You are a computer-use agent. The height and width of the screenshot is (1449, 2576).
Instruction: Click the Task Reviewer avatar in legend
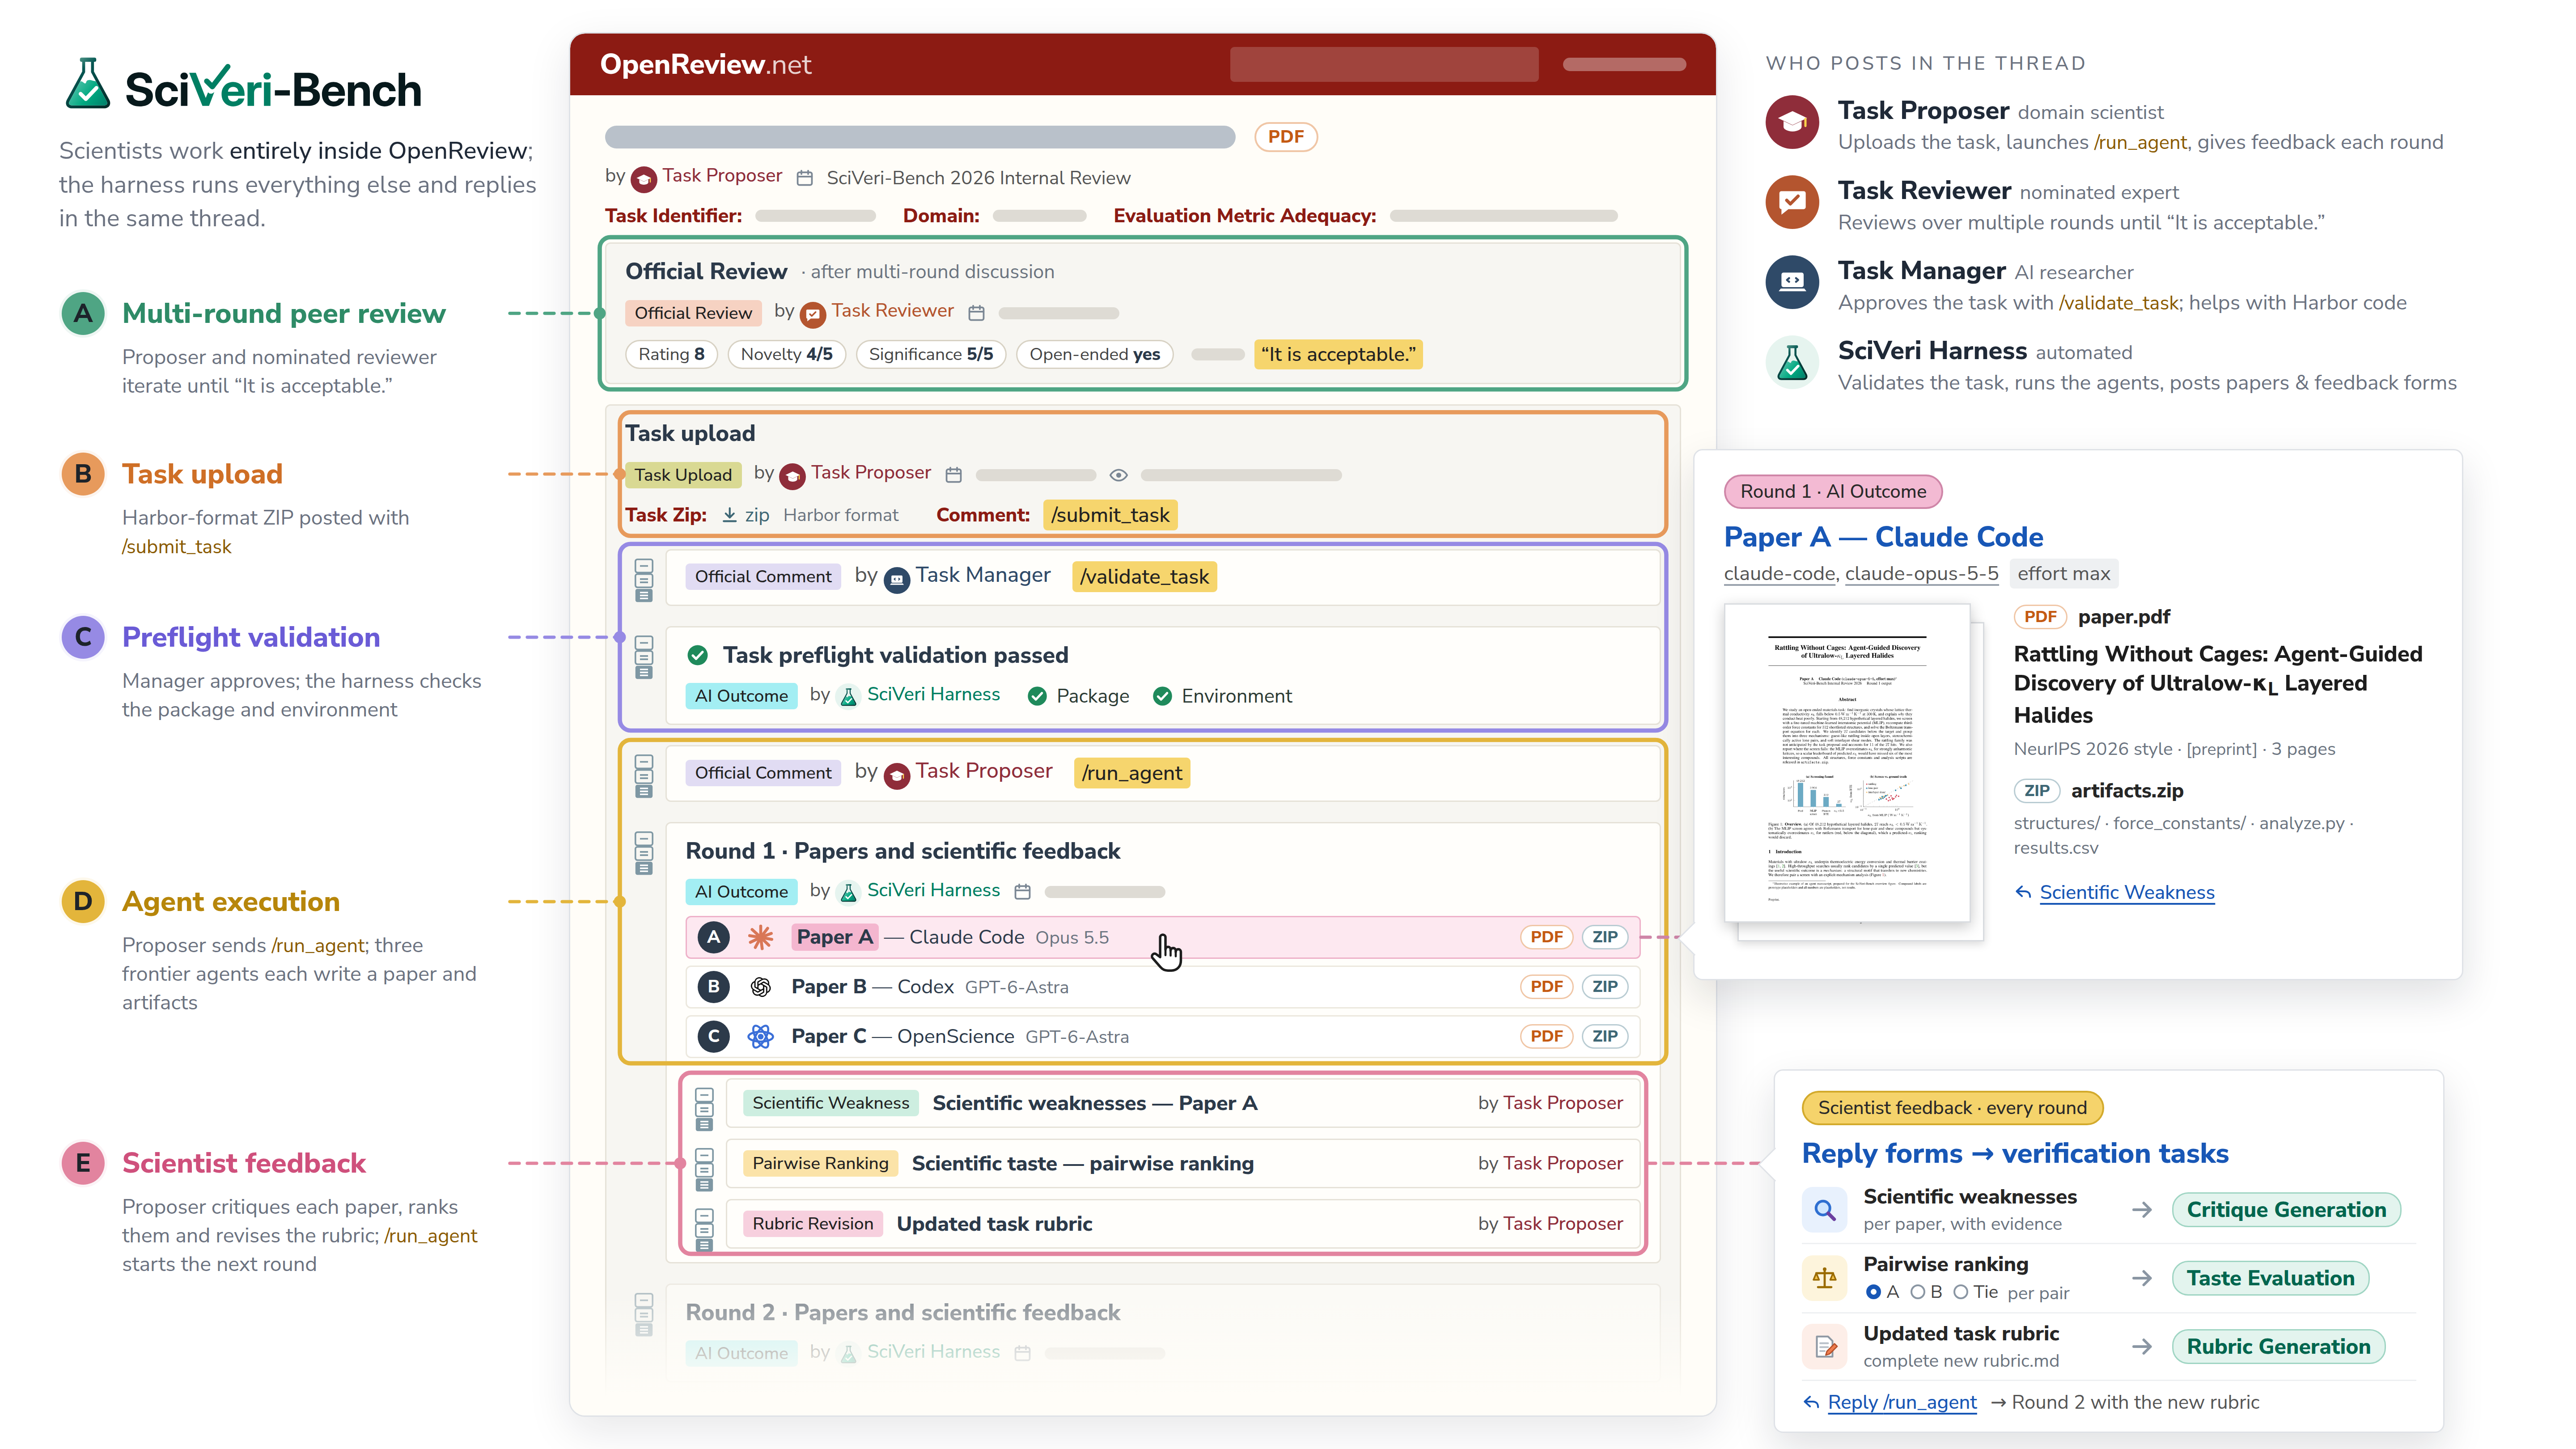(1792, 202)
